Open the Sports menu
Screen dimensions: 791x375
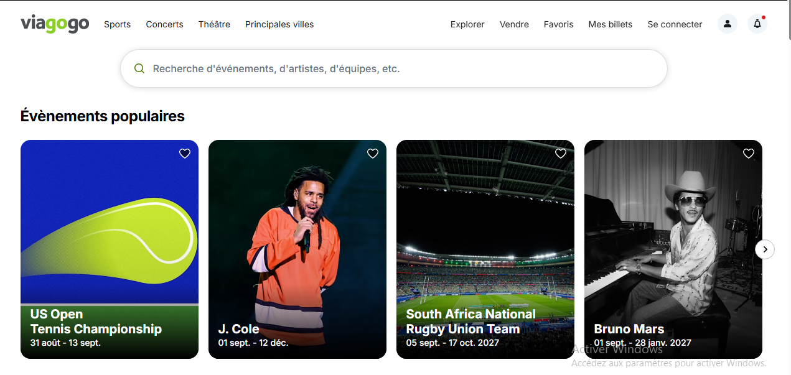pyautogui.click(x=117, y=24)
